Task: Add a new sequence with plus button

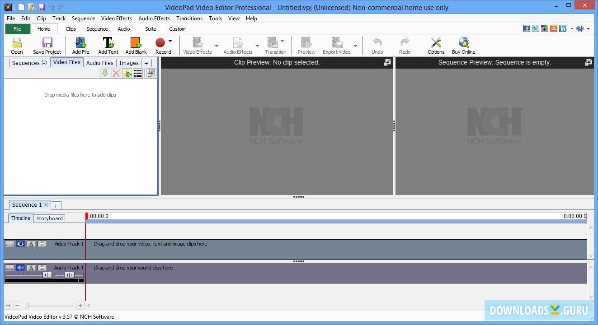Action: (56, 205)
